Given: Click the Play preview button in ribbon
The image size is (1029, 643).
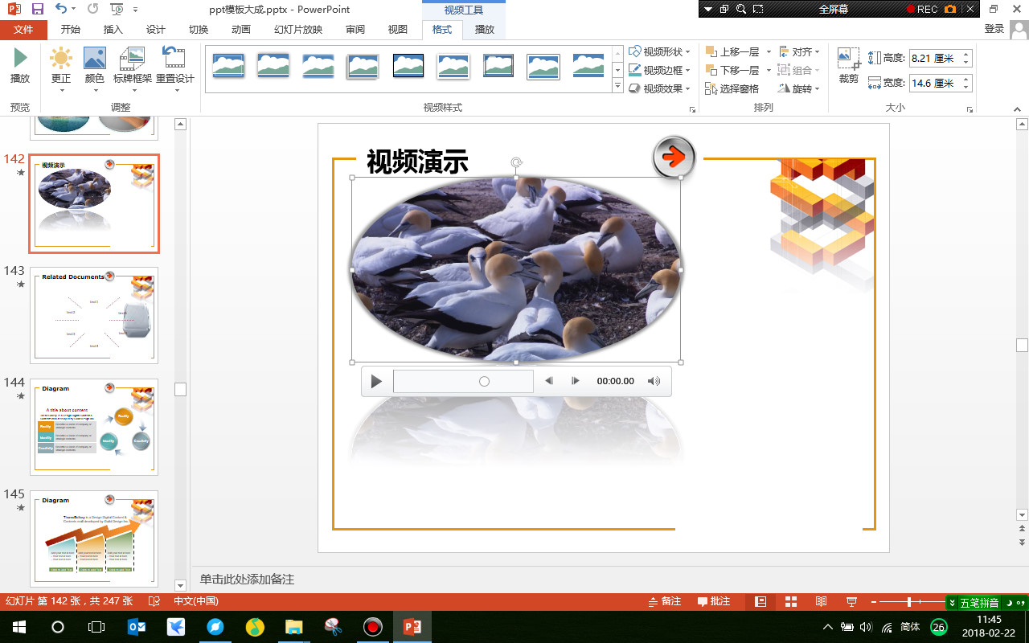Looking at the screenshot, I should coord(20,66).
